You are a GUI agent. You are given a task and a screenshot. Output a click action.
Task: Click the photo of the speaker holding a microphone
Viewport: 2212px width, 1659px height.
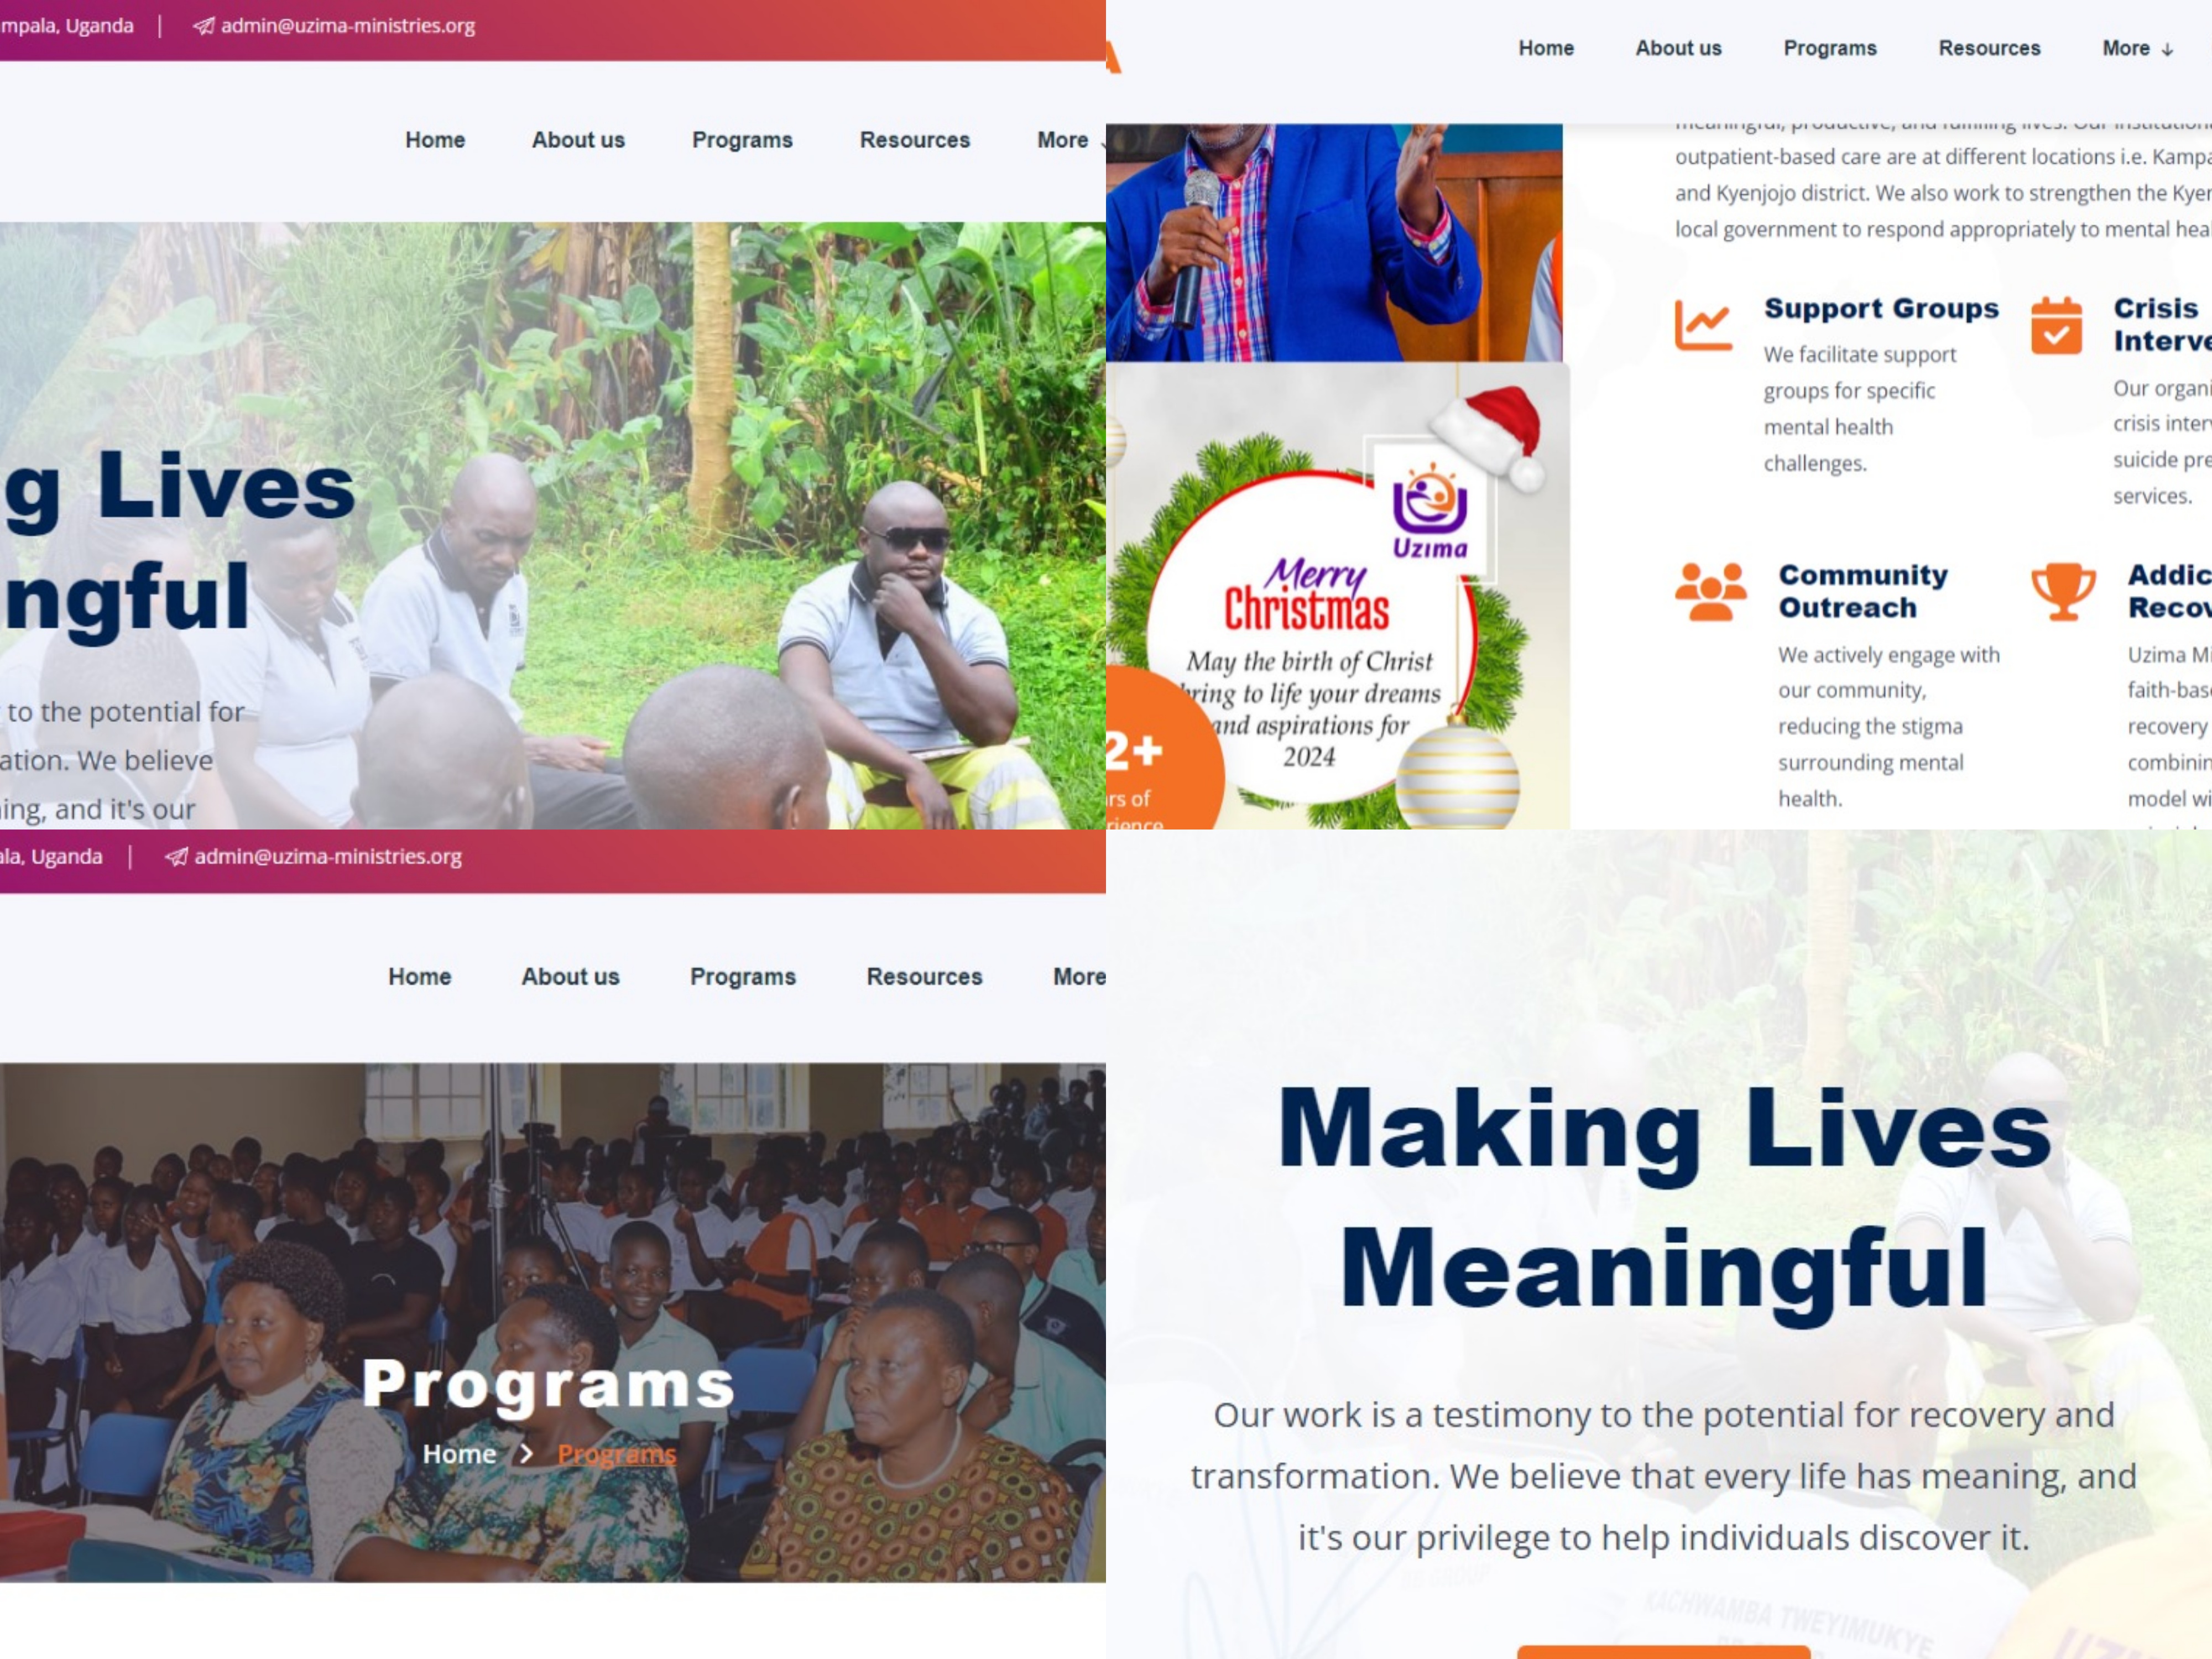[x=1334, y=242]
